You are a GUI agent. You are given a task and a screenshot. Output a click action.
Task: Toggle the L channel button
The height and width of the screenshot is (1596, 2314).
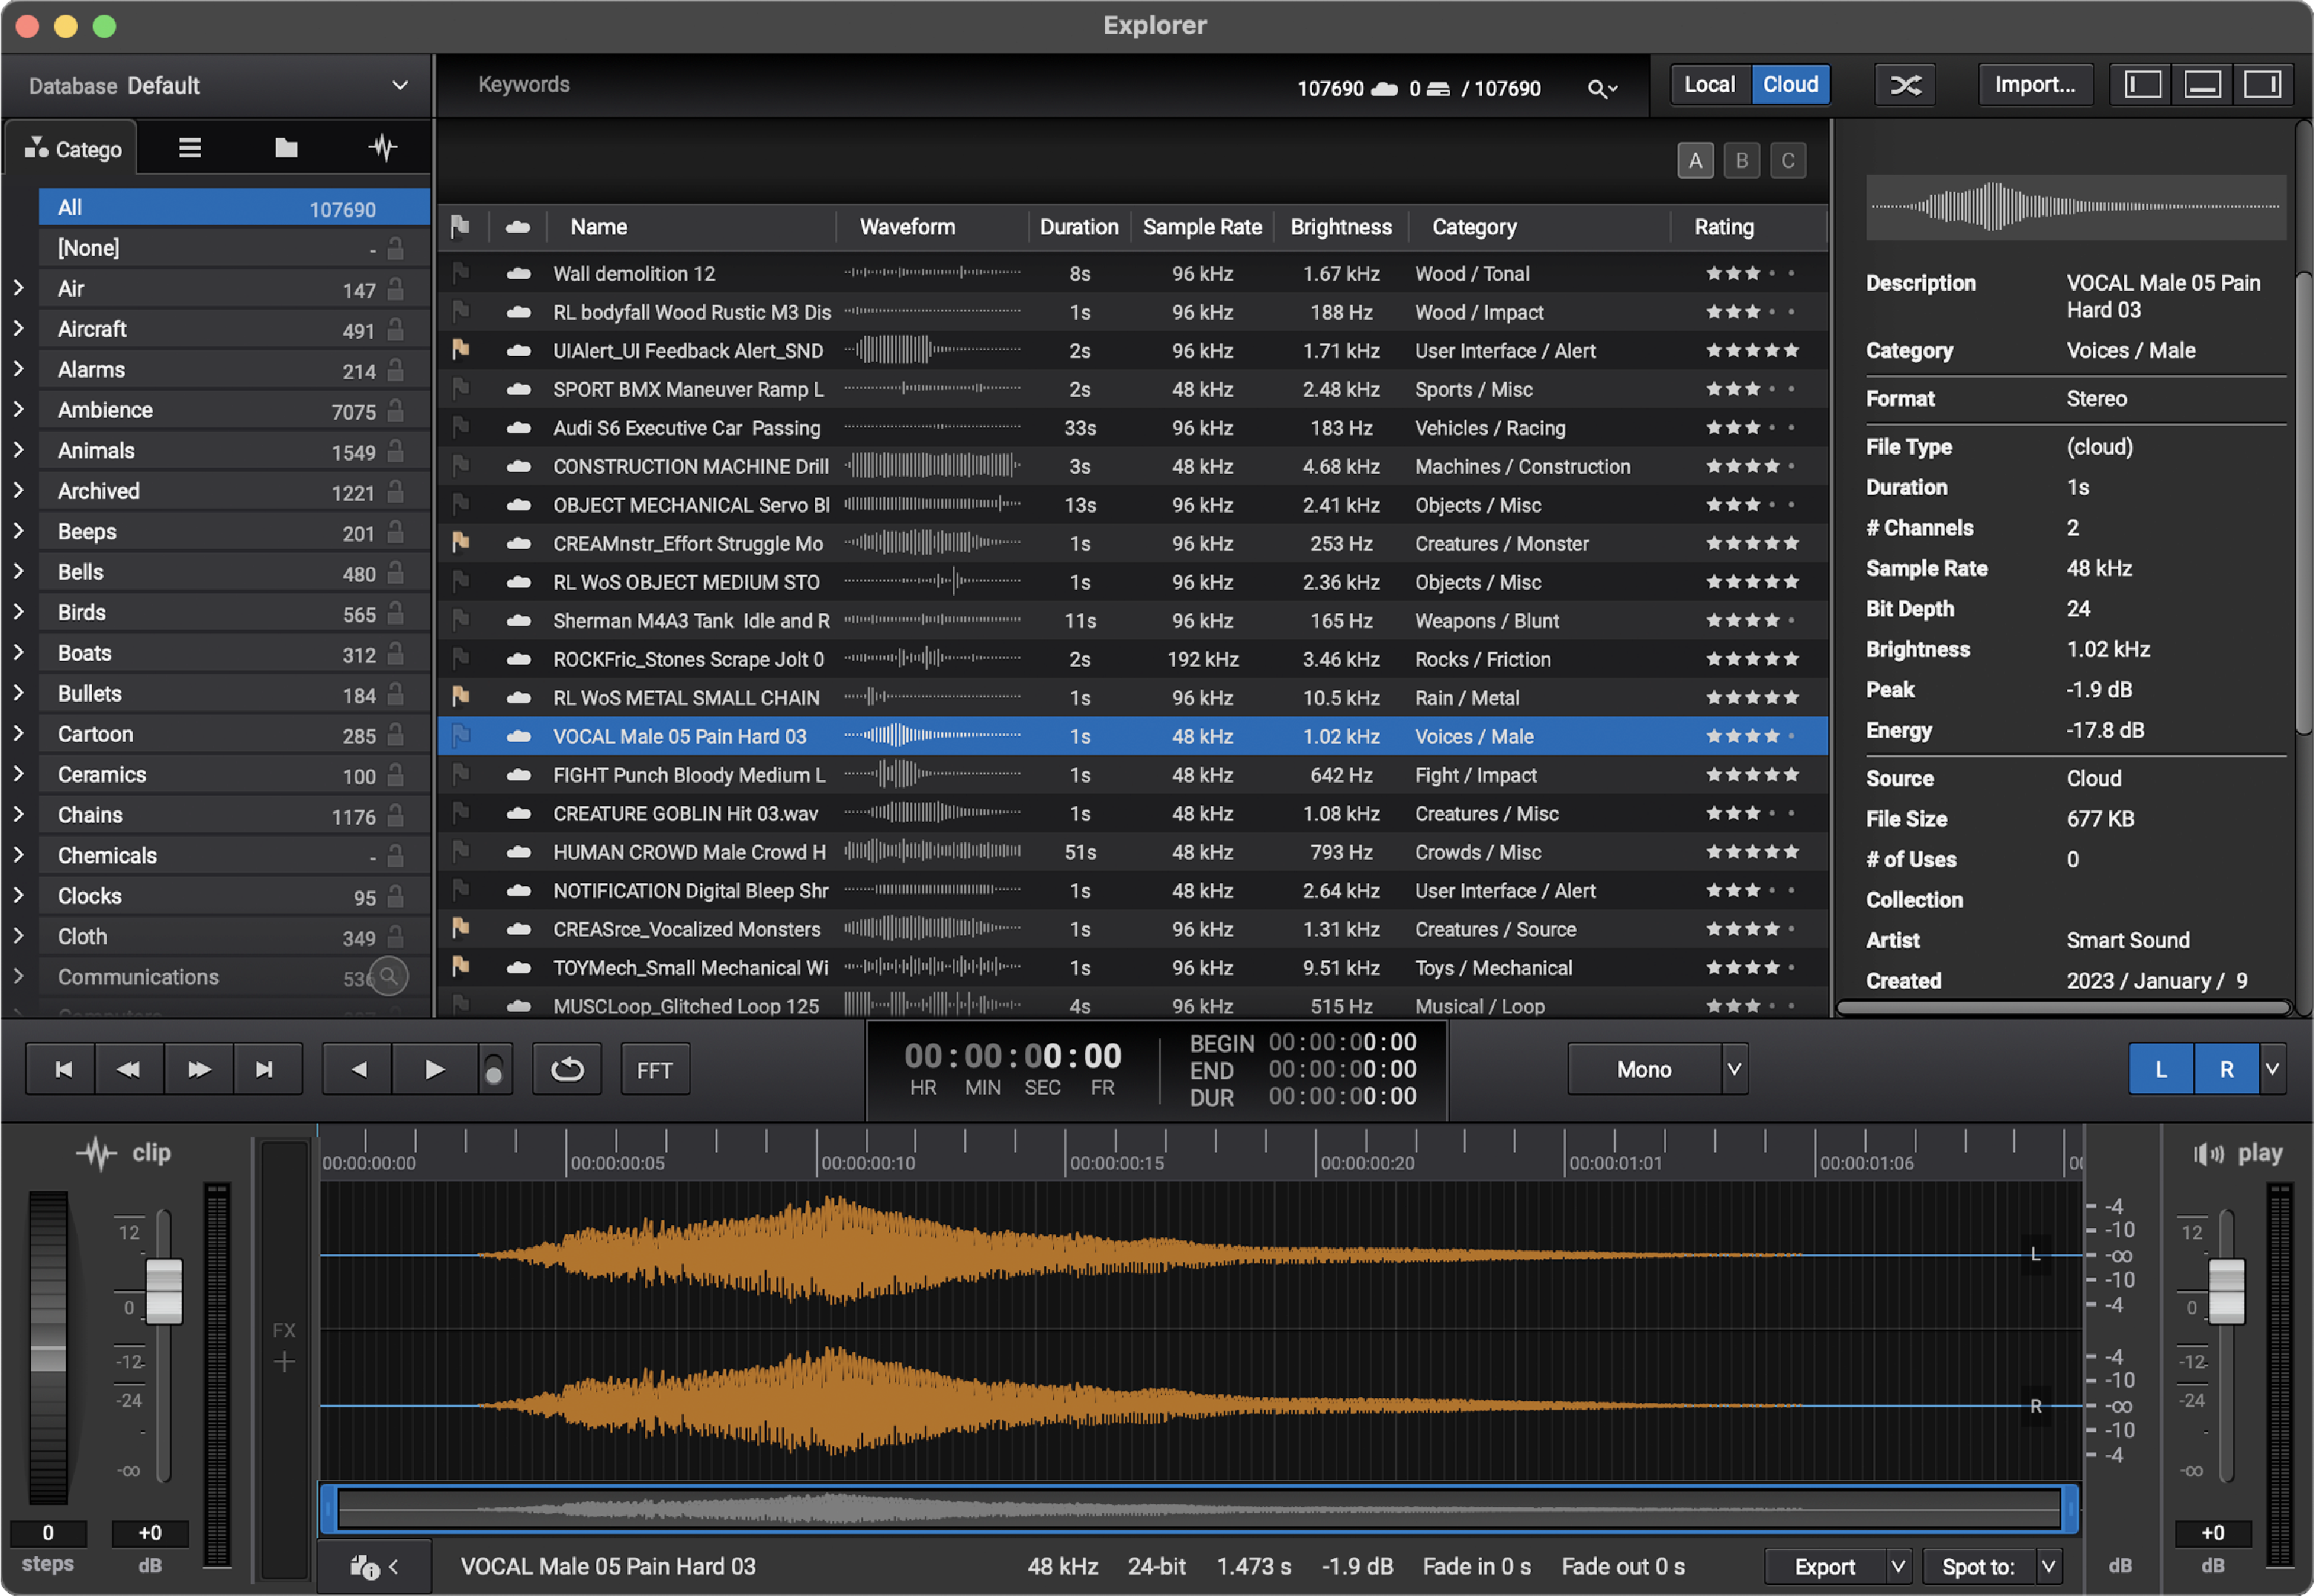pyautogui.click(x=2161, y=1067)
